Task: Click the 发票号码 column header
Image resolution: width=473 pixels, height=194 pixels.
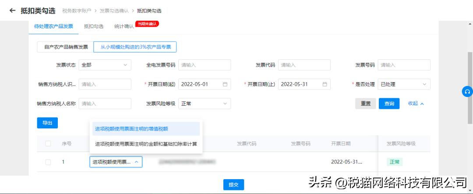Action: pyautogui.click(x=300, y=144)
